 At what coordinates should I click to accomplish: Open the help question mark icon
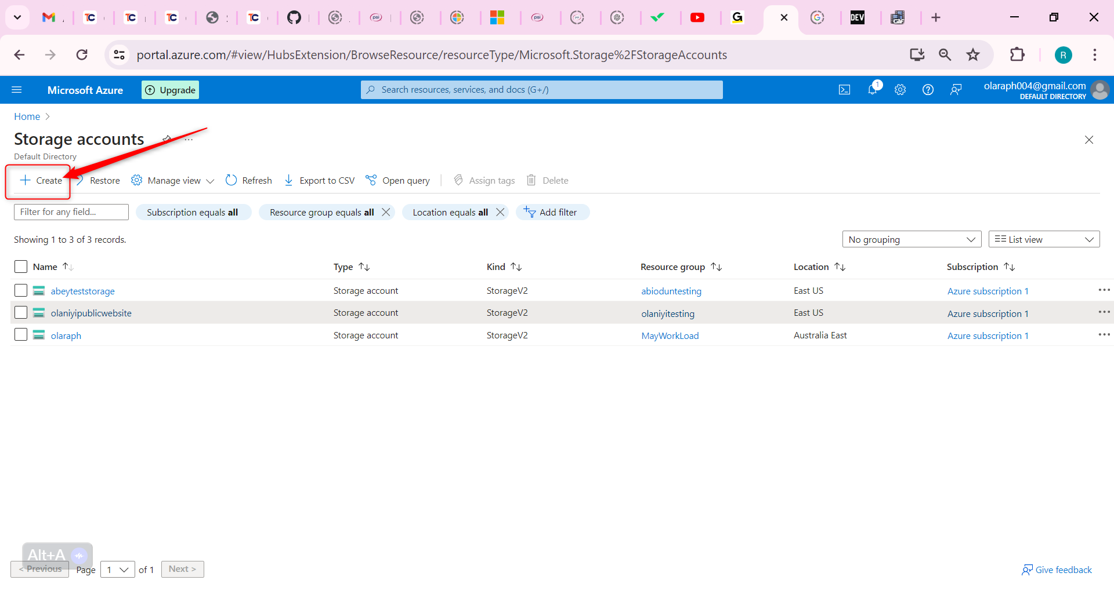click(x=928, y=90)
